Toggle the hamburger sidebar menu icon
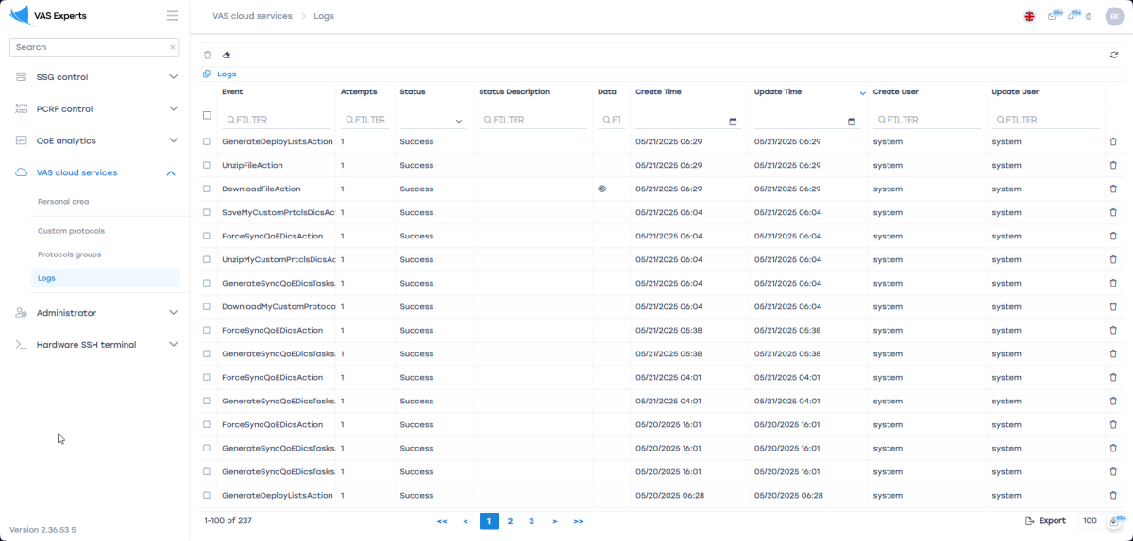Viewport: 1133px width, 541px height. pyautogui.click(x=172, y=15)
